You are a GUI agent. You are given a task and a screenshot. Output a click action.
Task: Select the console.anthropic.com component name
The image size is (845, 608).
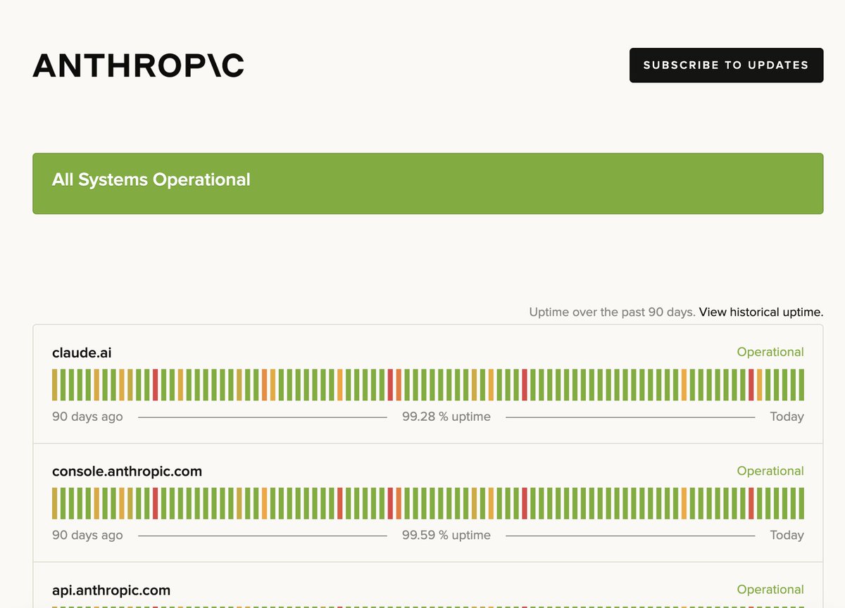(127, 471)
